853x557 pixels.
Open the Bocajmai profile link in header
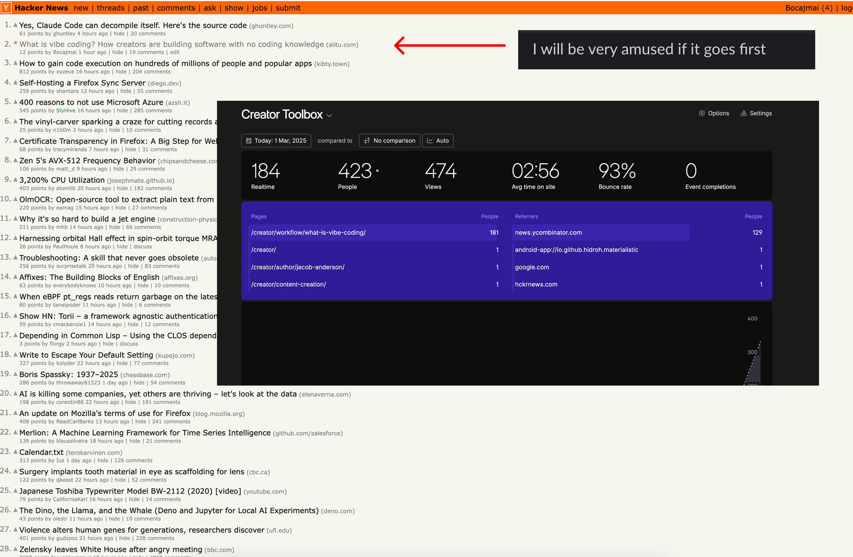click(802, 8)
